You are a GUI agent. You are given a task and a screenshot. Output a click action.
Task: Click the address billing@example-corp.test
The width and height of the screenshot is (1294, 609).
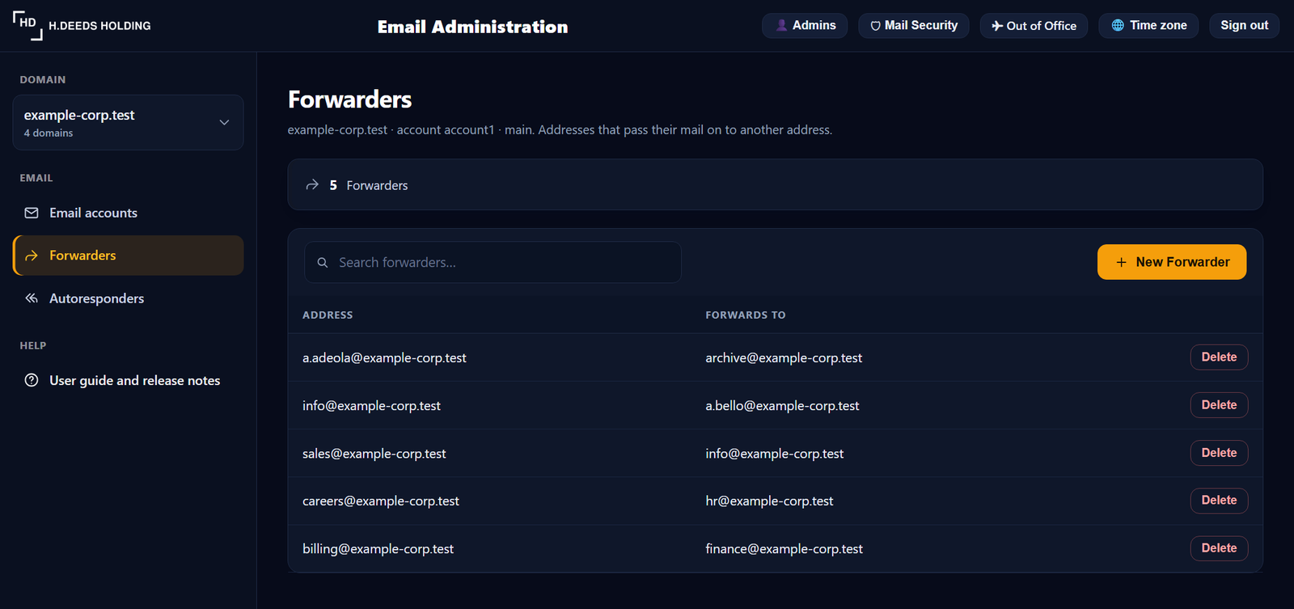(378, 548)
